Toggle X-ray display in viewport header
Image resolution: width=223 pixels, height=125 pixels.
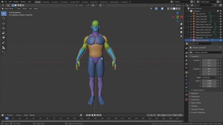(168, 9)
